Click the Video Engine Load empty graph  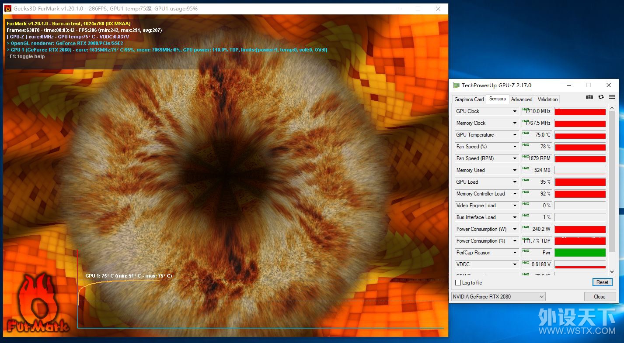pos(580,206)
